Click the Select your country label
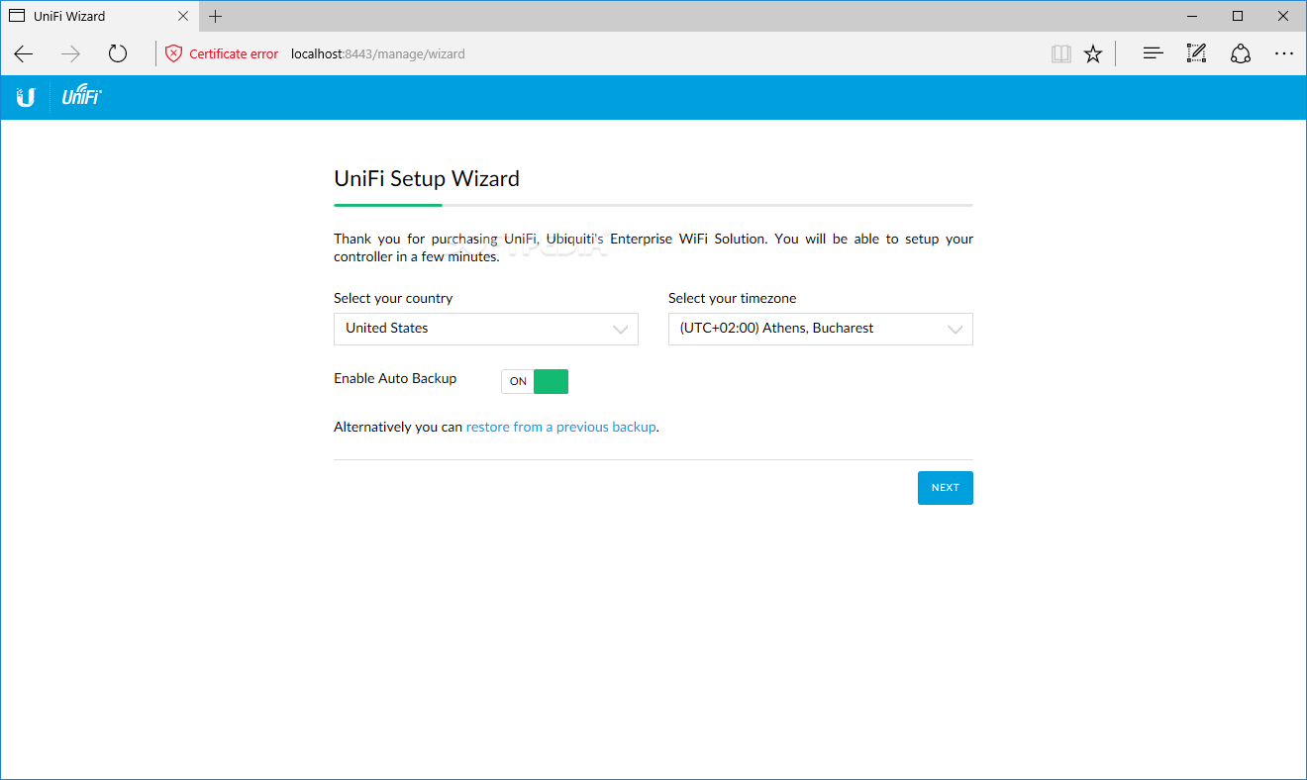 point(393,298)
